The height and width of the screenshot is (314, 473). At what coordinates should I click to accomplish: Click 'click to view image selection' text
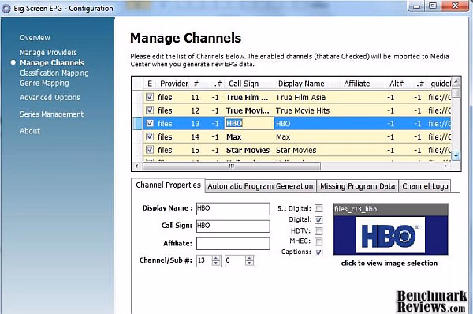[389, 264]
